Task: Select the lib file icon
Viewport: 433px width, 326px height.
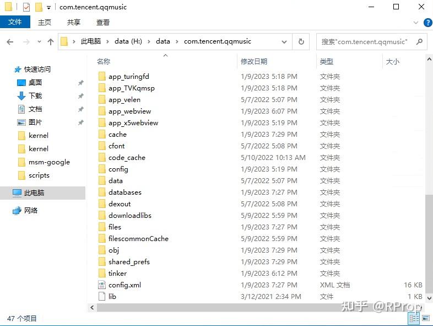Action: click(102, 296)
